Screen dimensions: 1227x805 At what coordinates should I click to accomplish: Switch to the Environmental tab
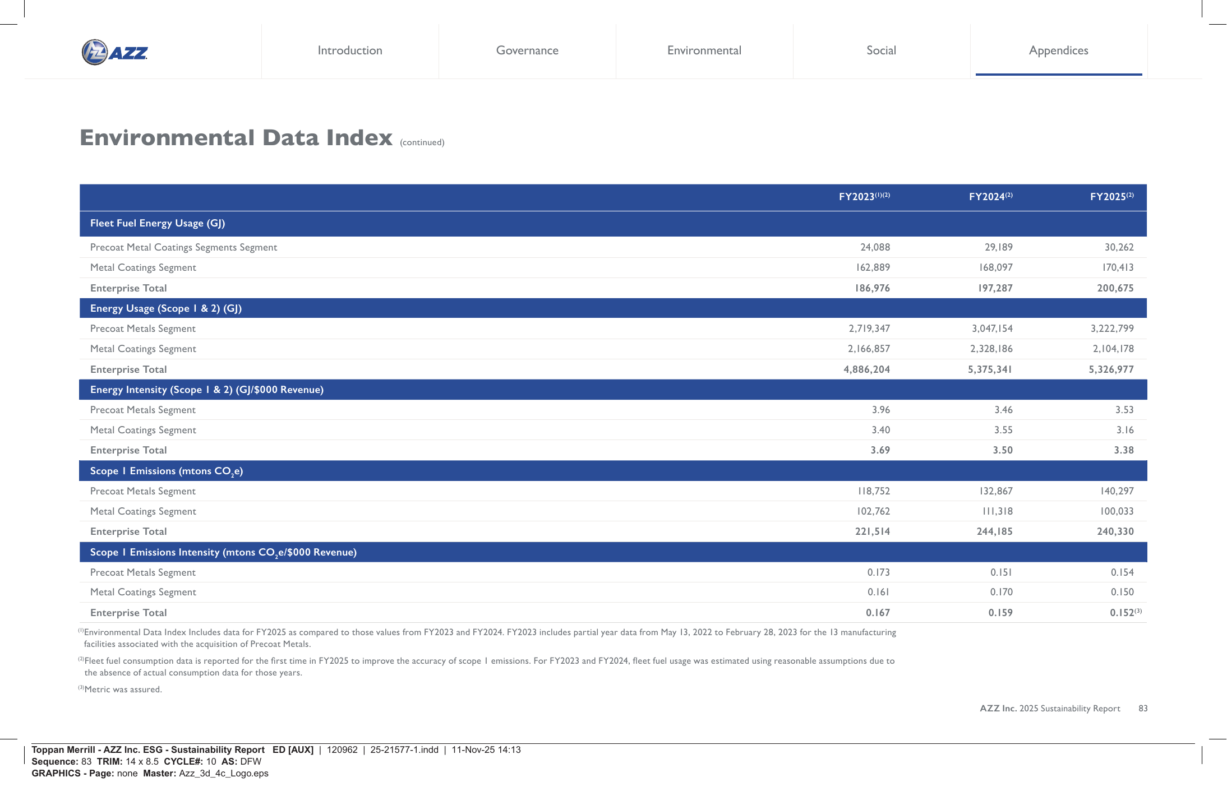point(704,50)
